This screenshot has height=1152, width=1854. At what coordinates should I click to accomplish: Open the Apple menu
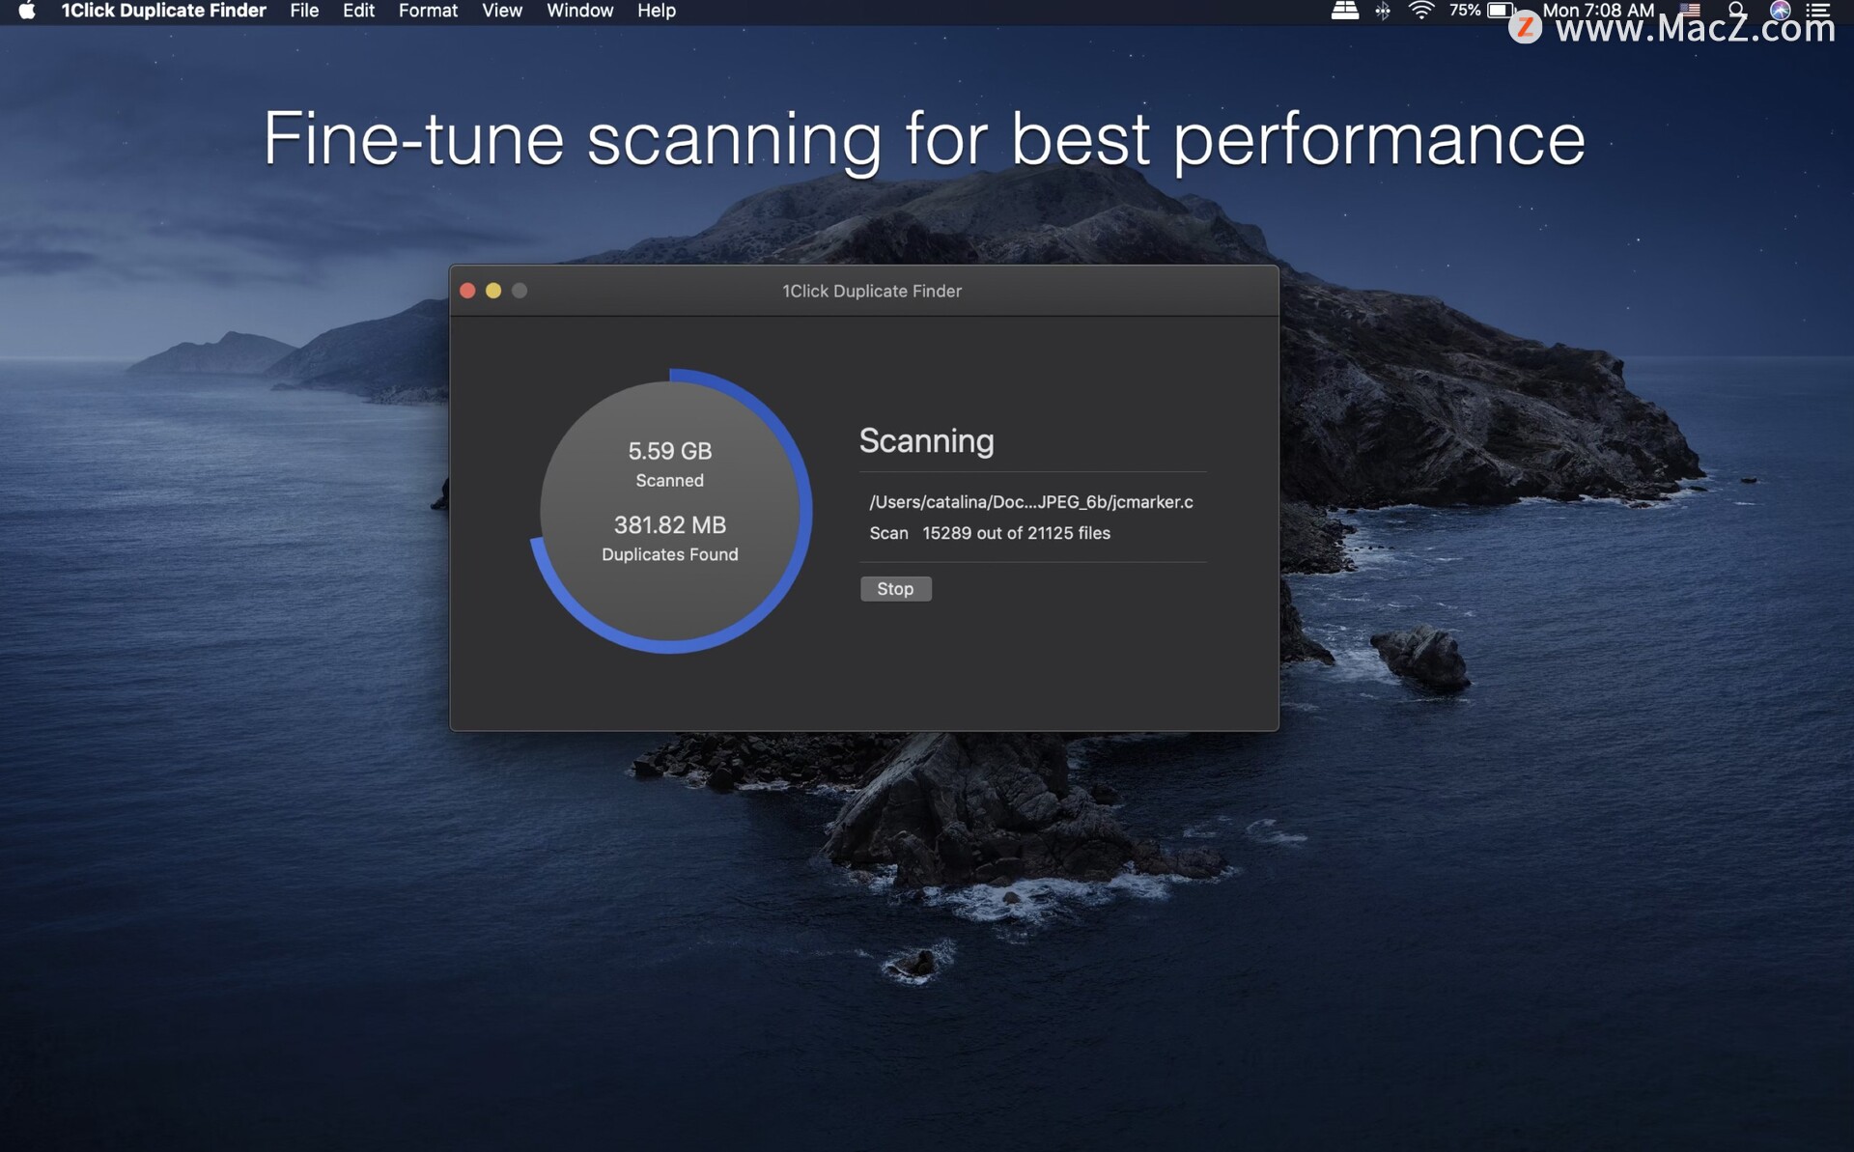27,11
